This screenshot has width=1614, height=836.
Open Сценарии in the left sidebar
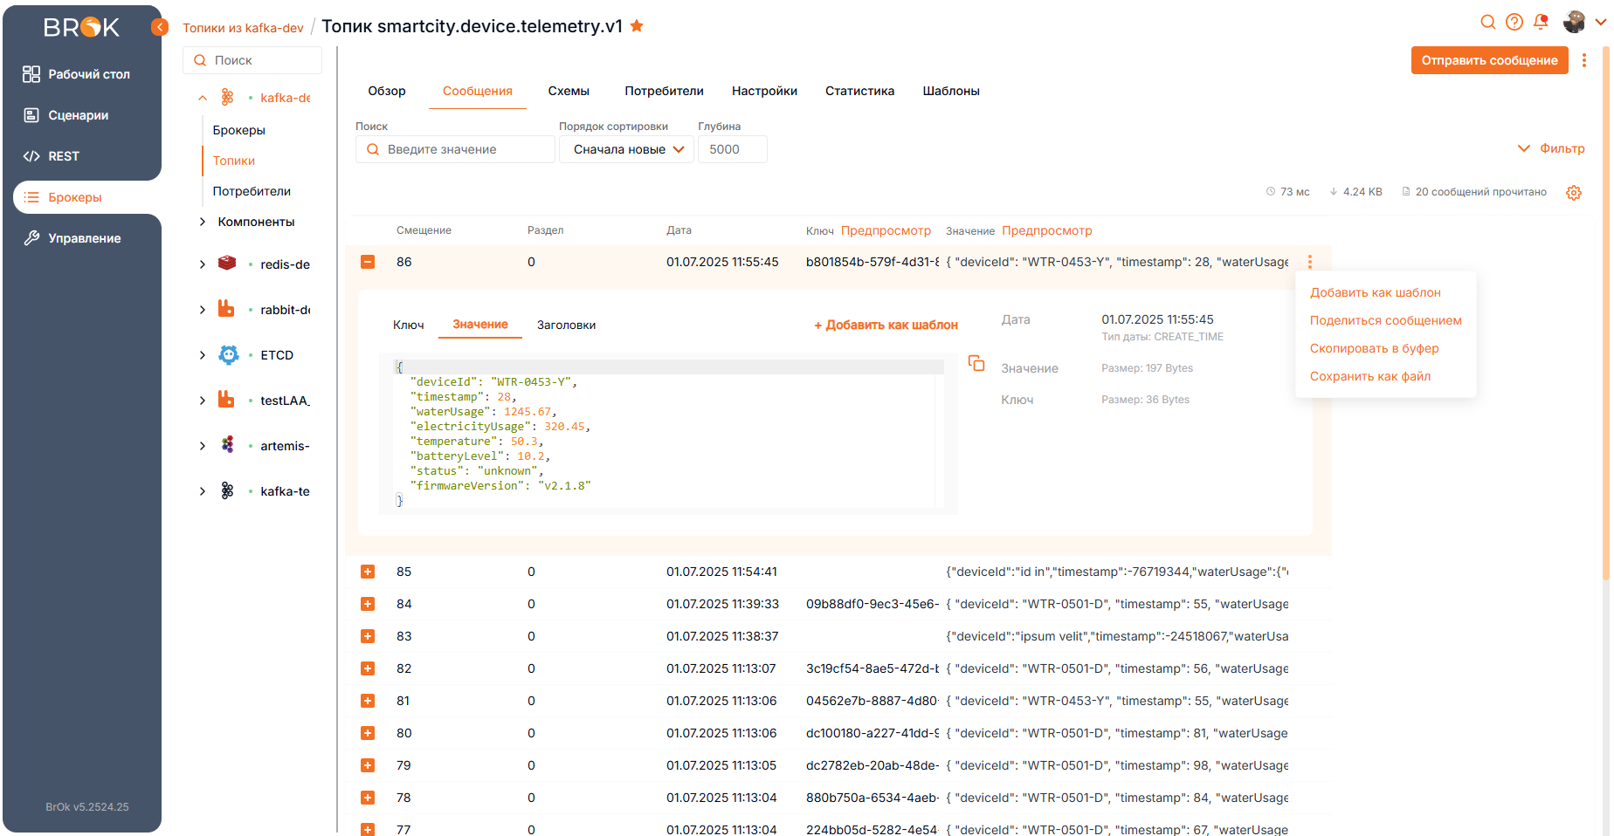click(78, 115)
